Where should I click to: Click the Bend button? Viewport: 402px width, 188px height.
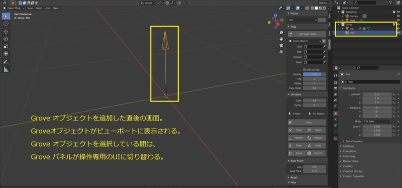(x=317, y=130)
